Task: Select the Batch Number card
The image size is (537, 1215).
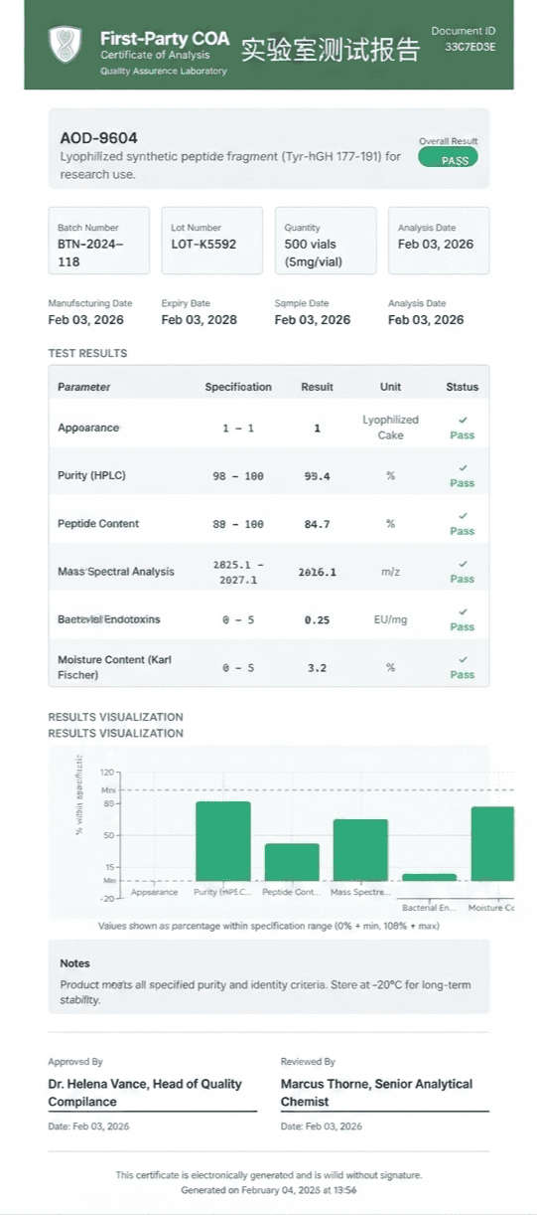Action: coord(99,241)
